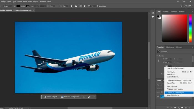The image size is (194, 109).
Task: Click the link layers icon
Action: (168, 108)
